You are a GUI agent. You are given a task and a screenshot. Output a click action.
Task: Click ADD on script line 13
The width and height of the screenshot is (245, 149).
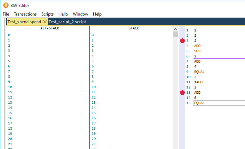point(197,93)
